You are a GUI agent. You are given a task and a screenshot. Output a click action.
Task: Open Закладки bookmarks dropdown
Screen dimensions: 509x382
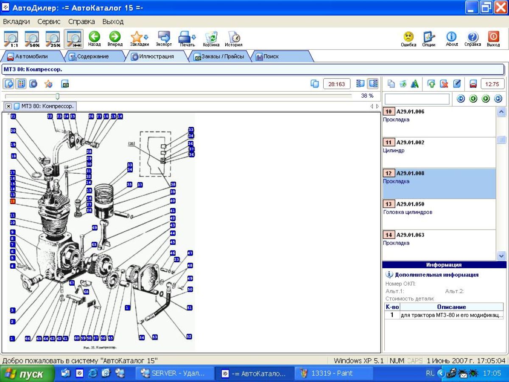[139, 39]
